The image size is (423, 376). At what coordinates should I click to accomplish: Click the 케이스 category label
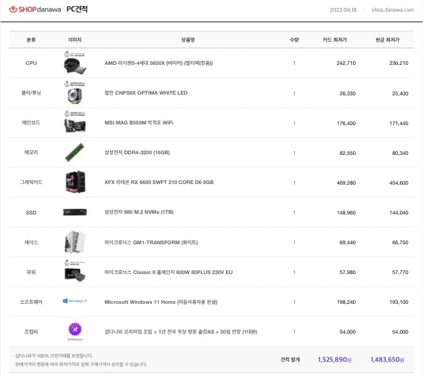tap(31, 242)
